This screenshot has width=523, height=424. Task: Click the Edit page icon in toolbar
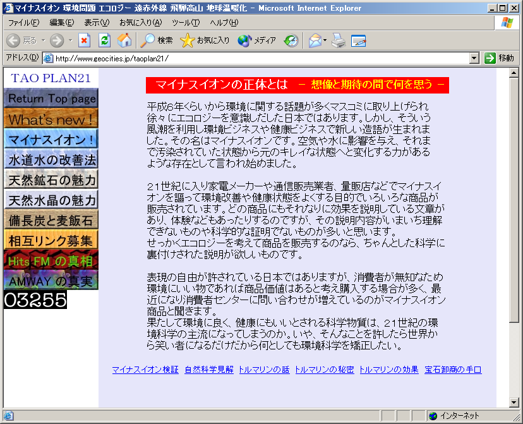click(x=359, y=40)
